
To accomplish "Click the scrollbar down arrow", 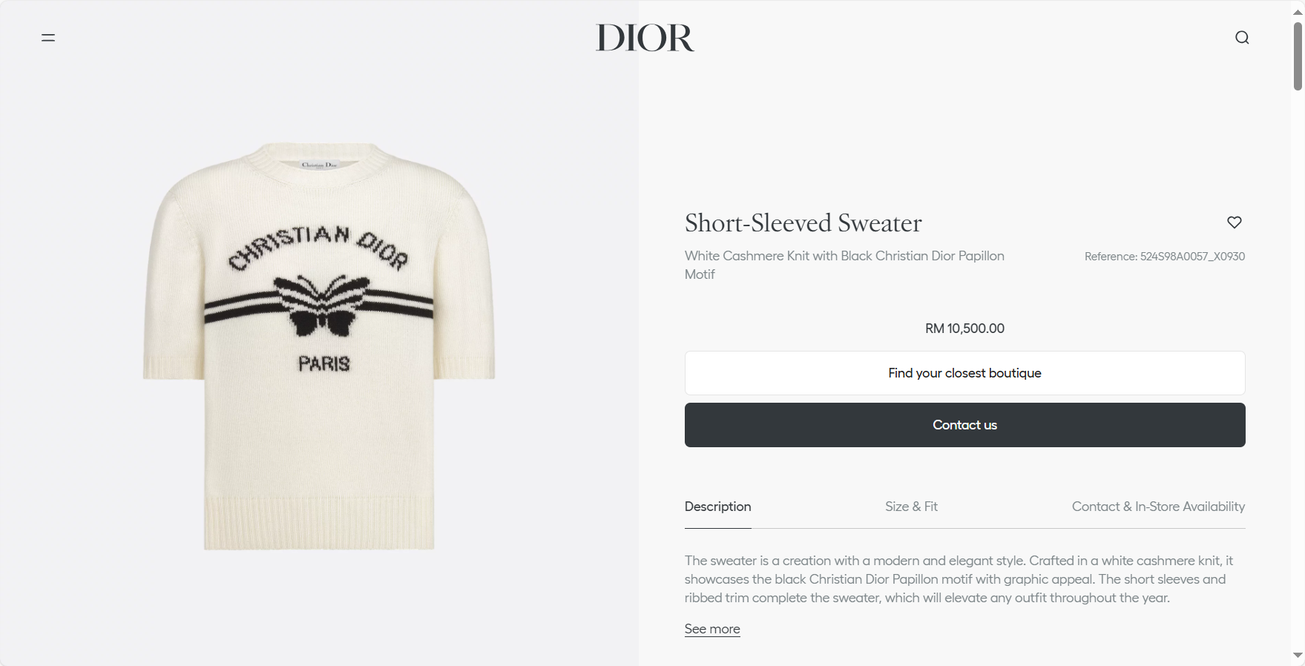I will 1298,656.
